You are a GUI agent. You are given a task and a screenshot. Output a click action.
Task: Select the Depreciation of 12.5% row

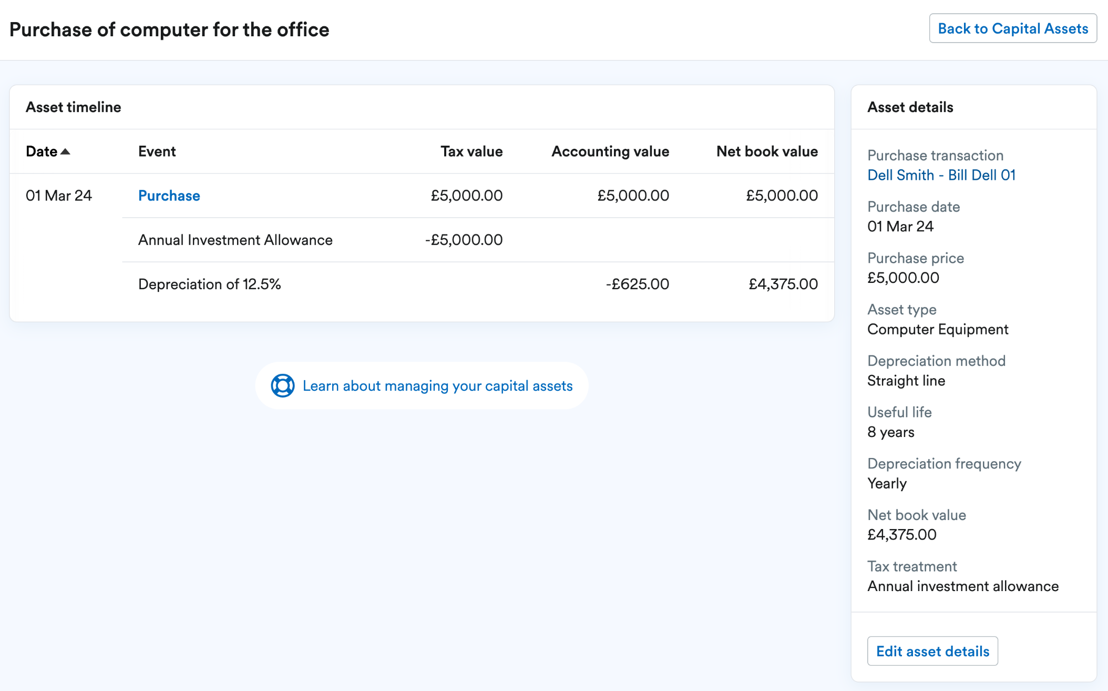point(478,284)
